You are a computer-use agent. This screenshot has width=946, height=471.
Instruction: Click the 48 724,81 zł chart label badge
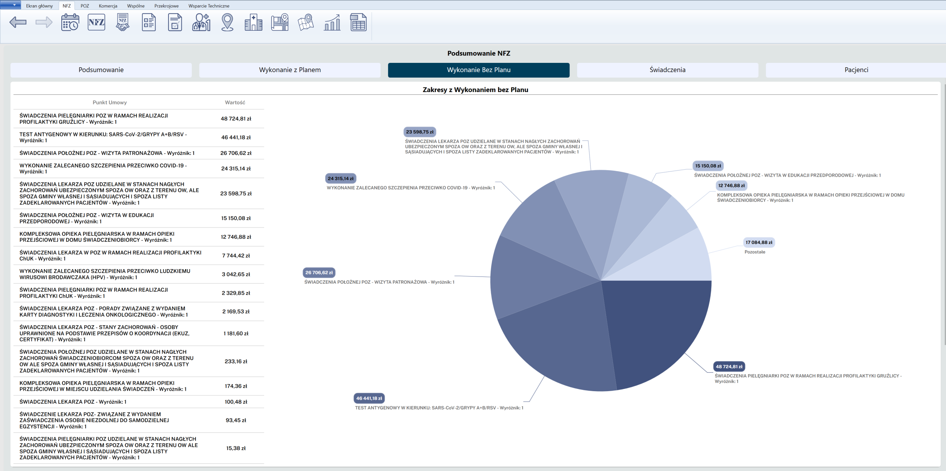coord(729,366)
